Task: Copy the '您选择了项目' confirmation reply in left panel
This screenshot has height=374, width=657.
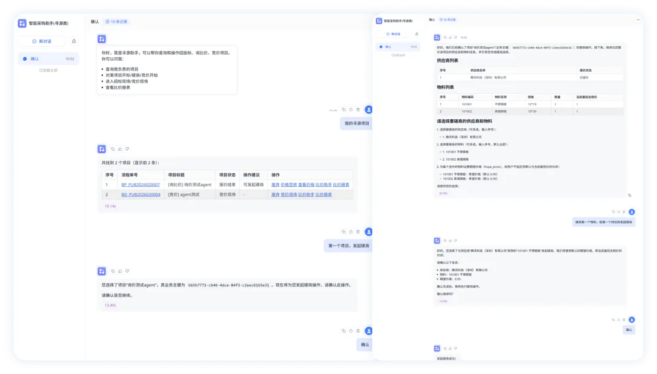Action: 113,271
